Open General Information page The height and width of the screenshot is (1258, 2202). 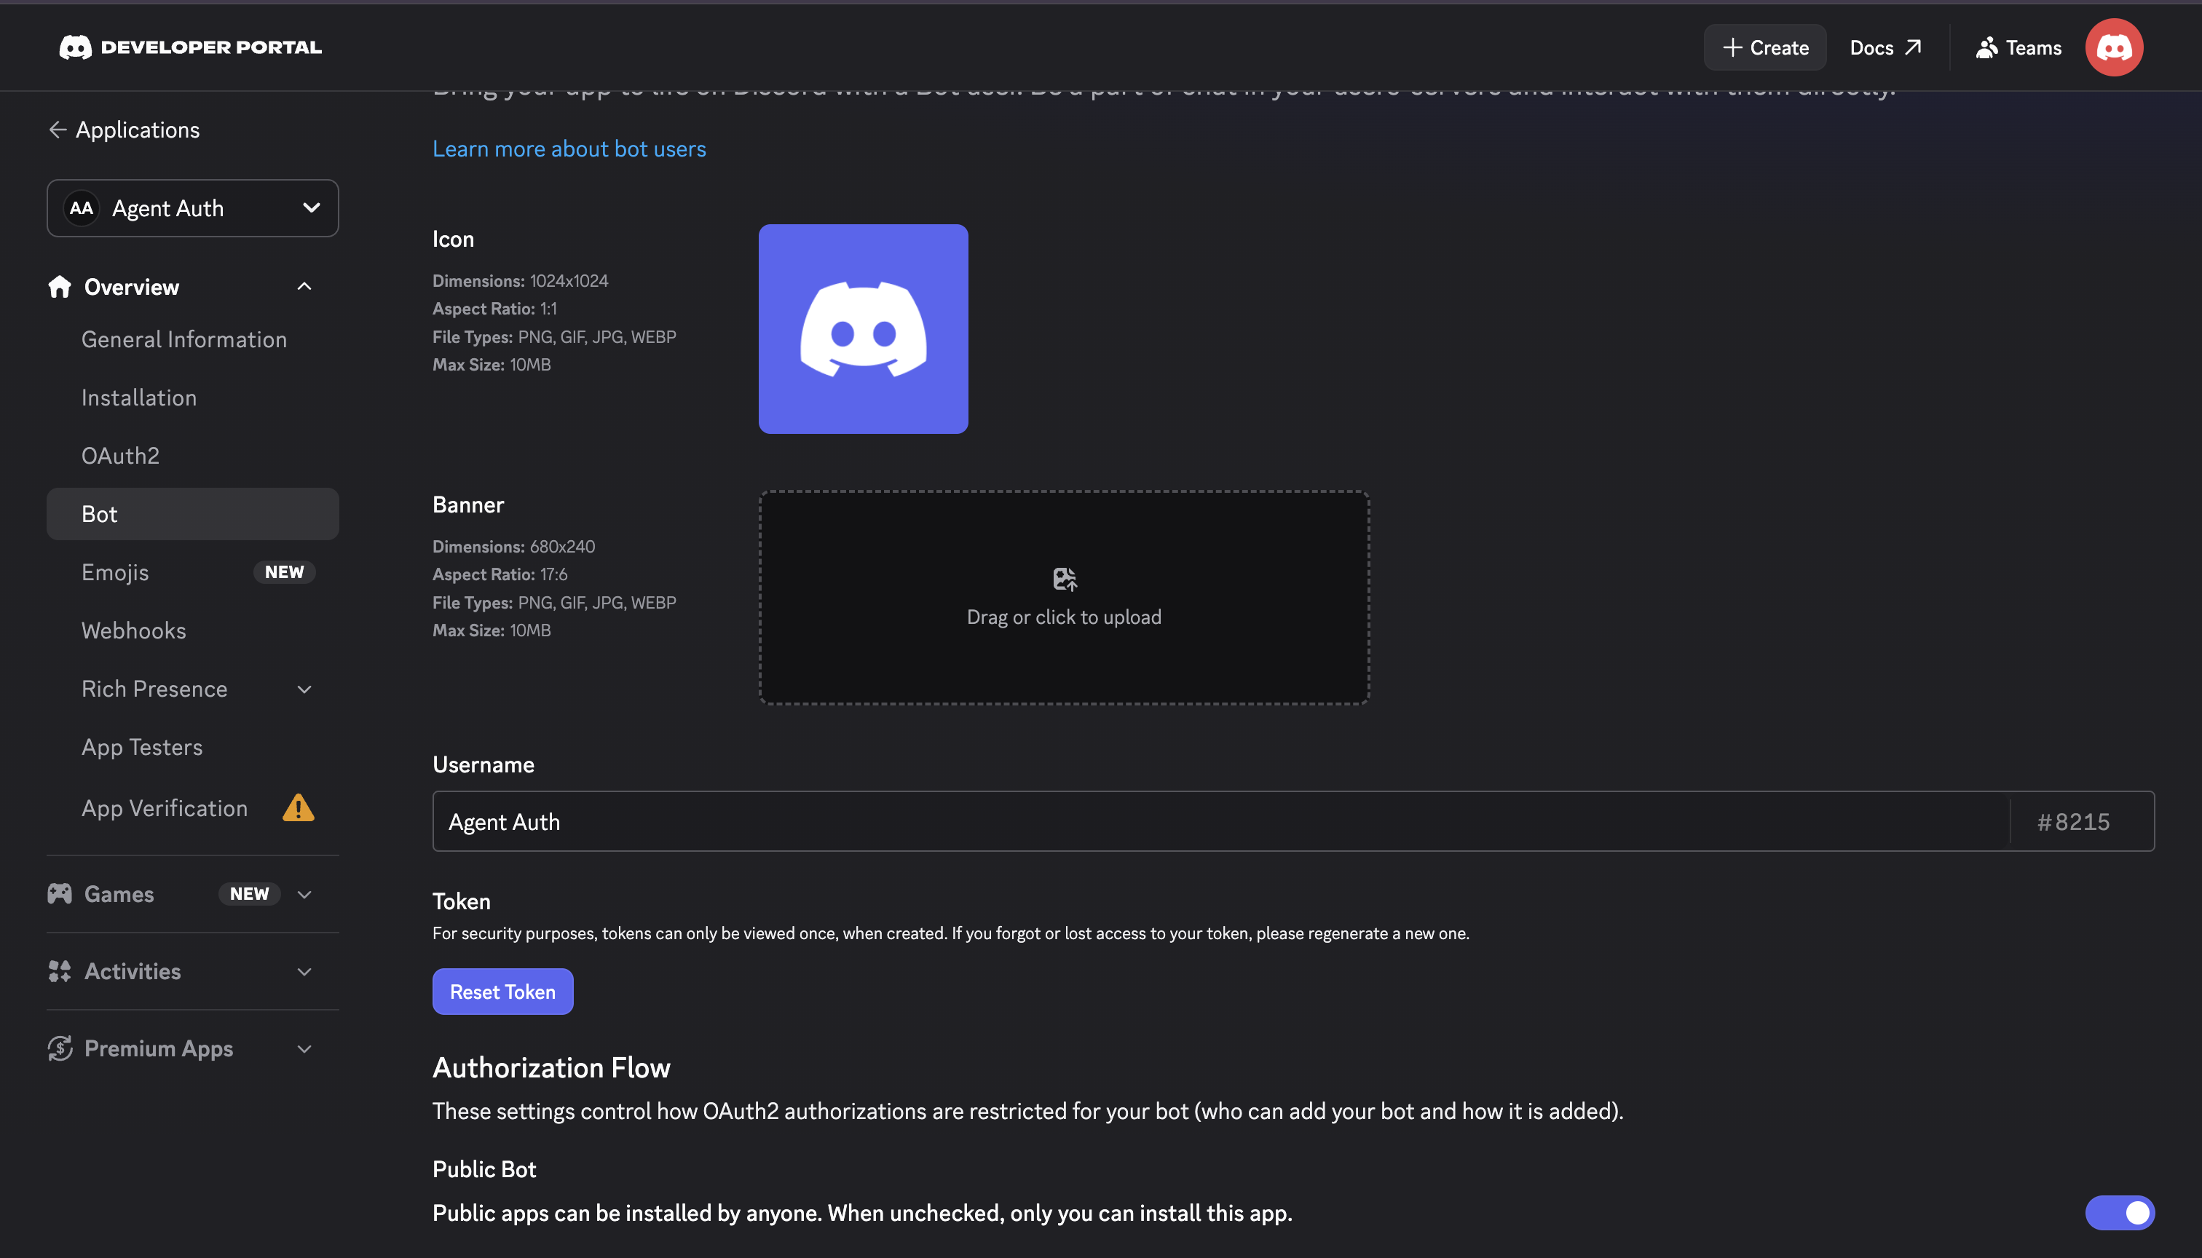(184, 339)
